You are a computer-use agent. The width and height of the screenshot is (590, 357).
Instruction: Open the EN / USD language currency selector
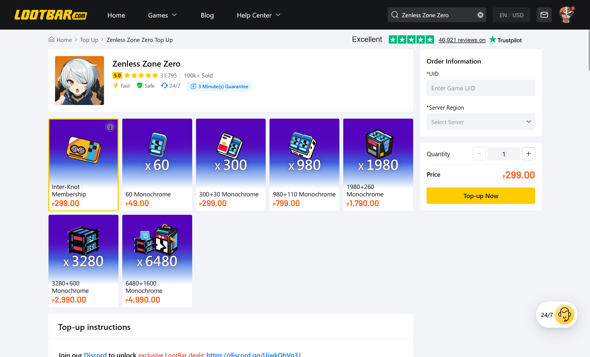(x=512, y=15)
